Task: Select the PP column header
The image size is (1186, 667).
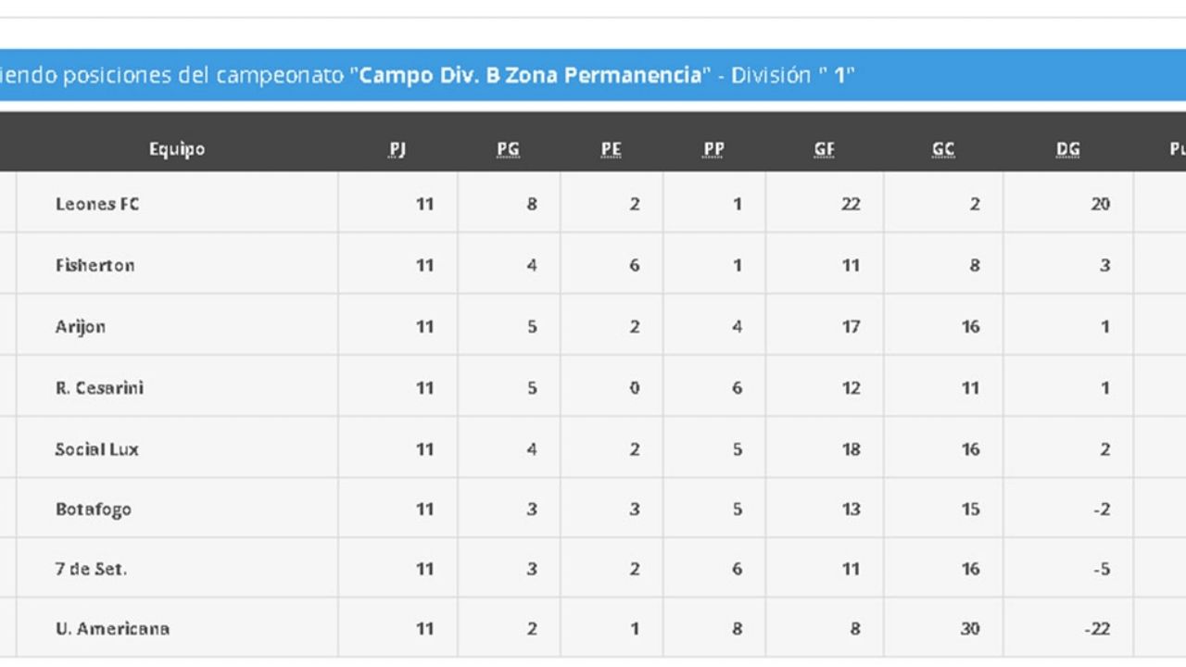Action: click(713, 149)
